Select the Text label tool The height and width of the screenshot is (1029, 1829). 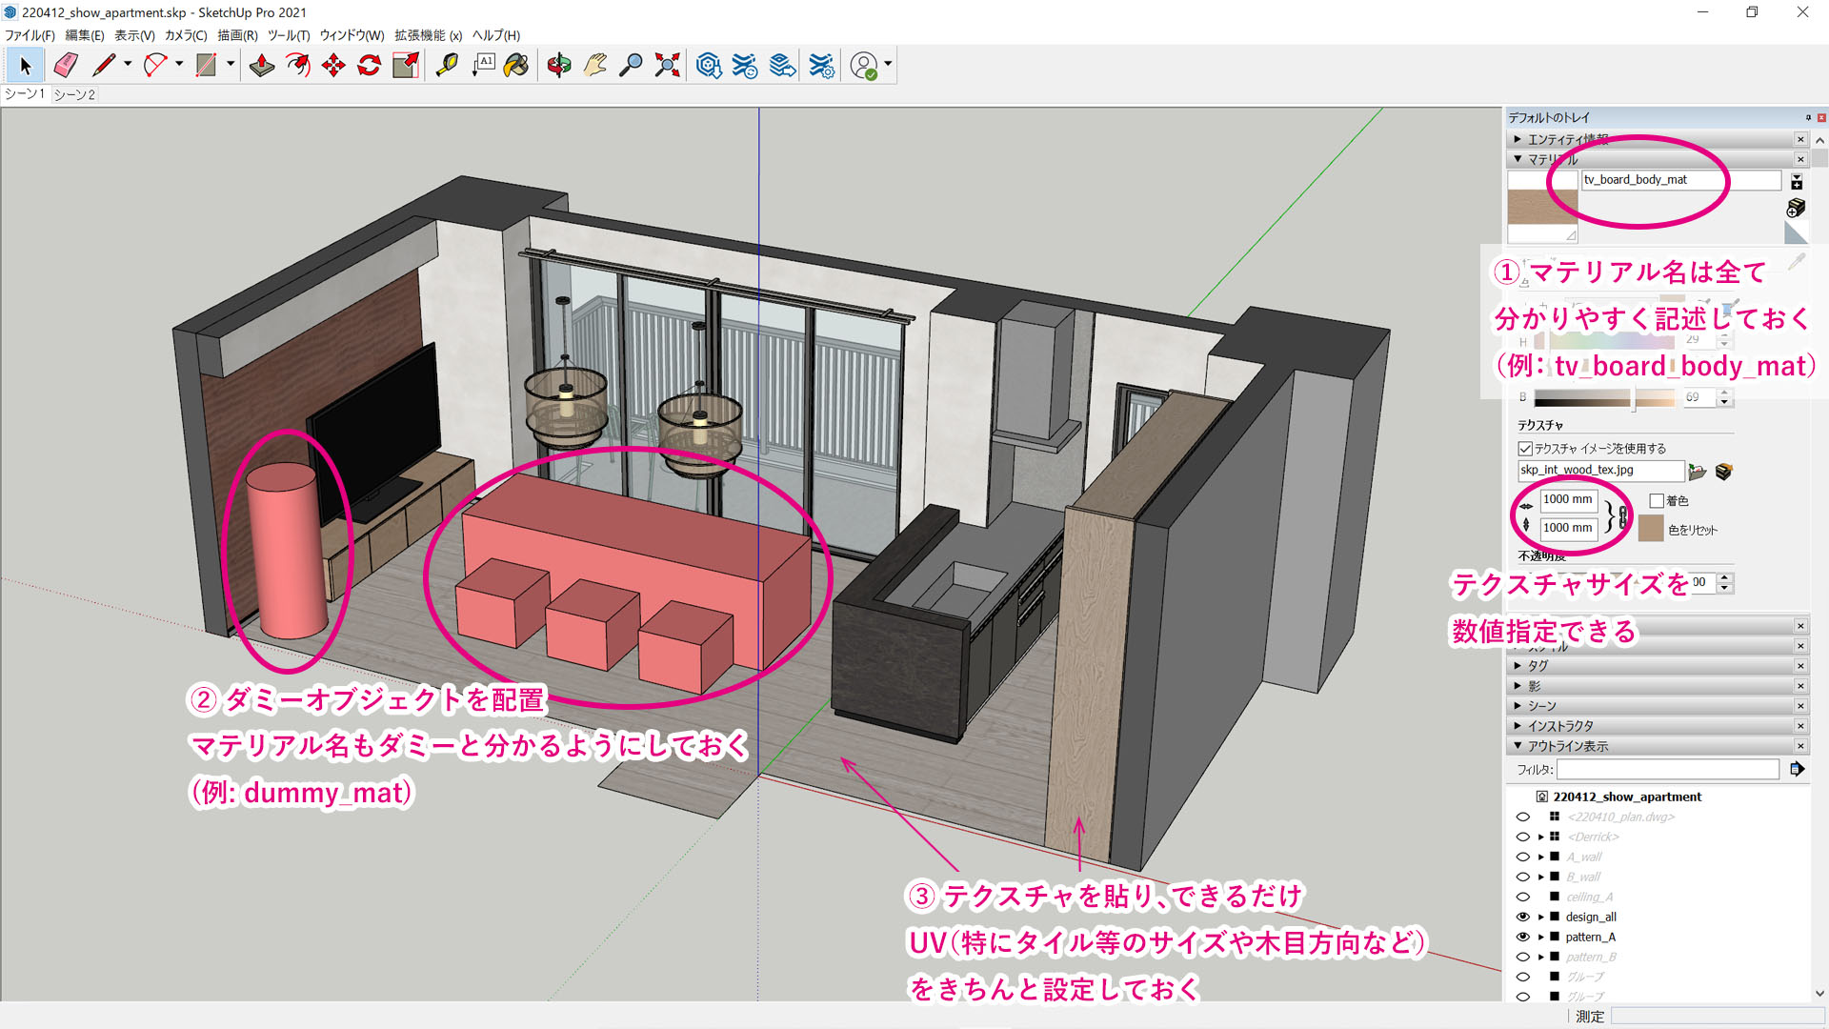[x=483, y=66]
